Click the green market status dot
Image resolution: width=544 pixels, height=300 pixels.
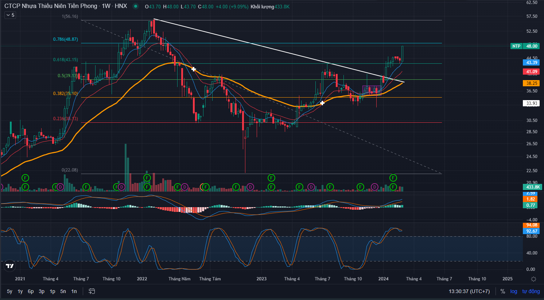pyautogui.click(x=136, y=6)
